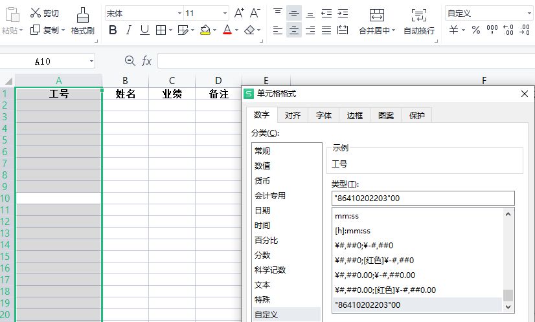Image resolution: width=535 pixels, height=322 pixels.
Task: Open the number format dropdown (自定义)
Action: tap(529, 14)
